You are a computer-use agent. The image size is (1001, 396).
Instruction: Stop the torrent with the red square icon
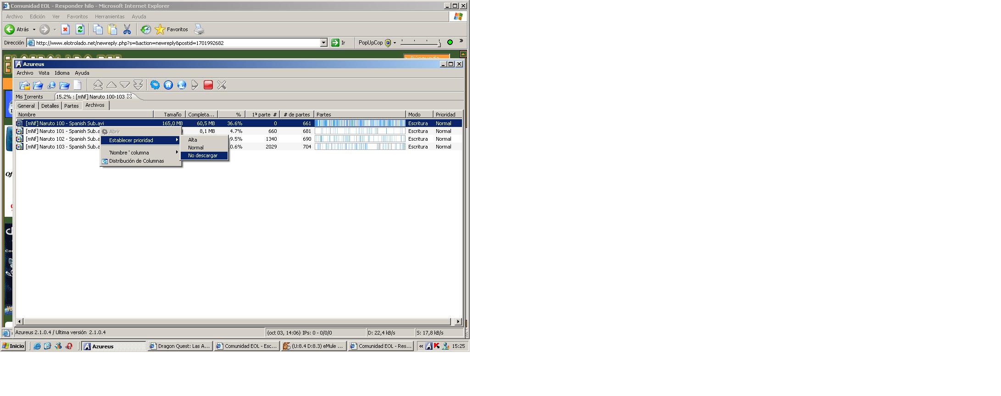(208, 85)
